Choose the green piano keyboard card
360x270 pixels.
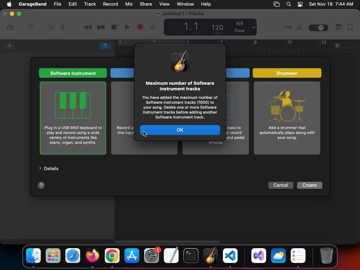click(73, 118)
